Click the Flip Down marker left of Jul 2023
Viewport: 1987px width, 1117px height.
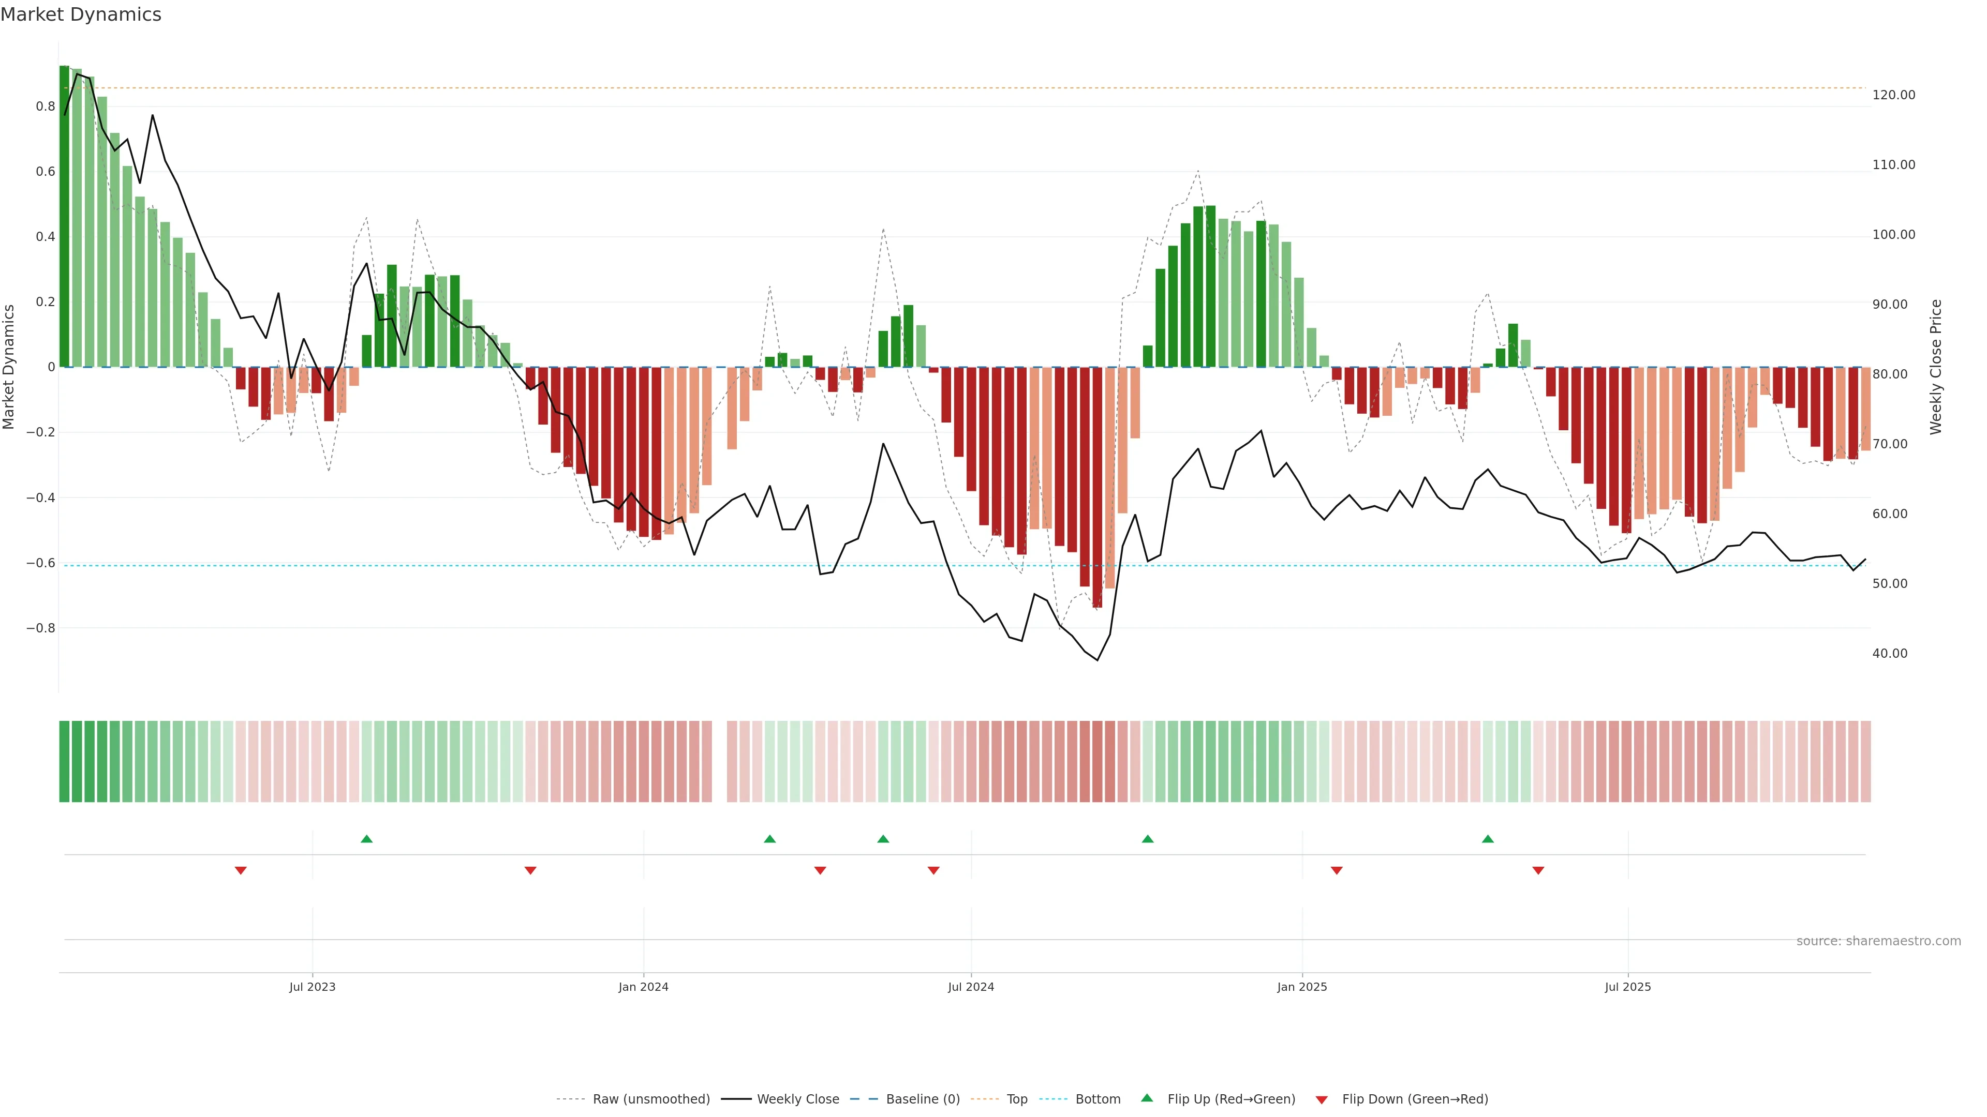tap(241, 870)
